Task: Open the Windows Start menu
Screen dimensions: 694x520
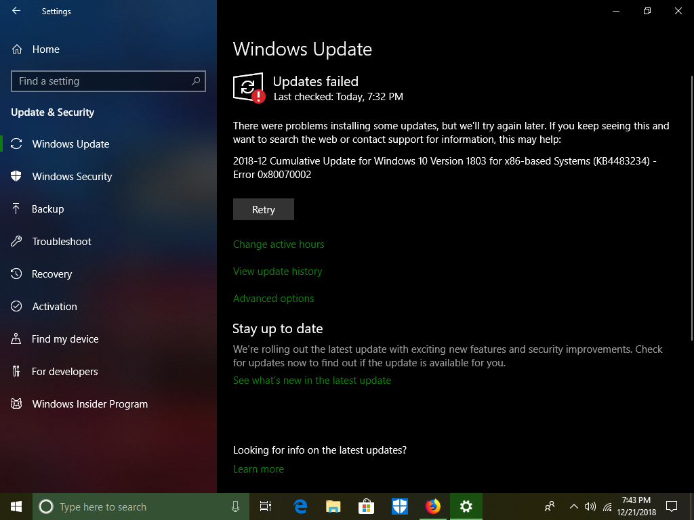Action: pos(16,506)
